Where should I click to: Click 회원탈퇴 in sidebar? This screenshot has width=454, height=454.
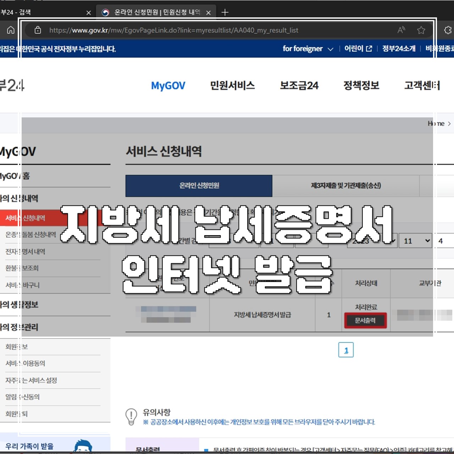16,414
